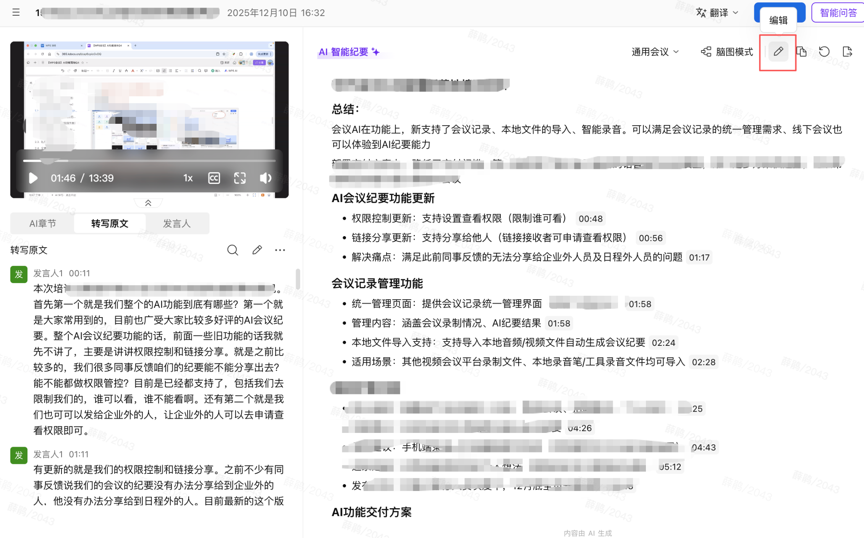Toggle closed captions CC on the video
This screenshot has width=864, height=538.
coord(214,178)
